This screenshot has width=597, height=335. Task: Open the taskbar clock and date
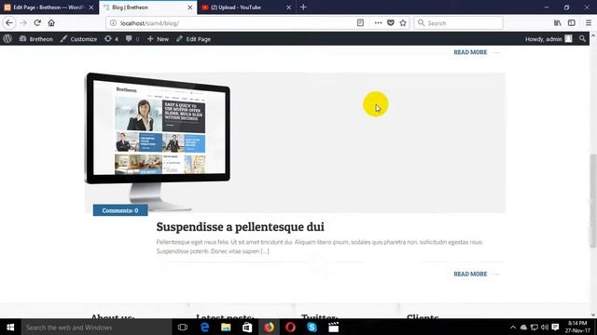(x=577, y=327)
